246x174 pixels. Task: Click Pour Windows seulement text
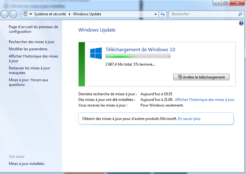[162, 105]
